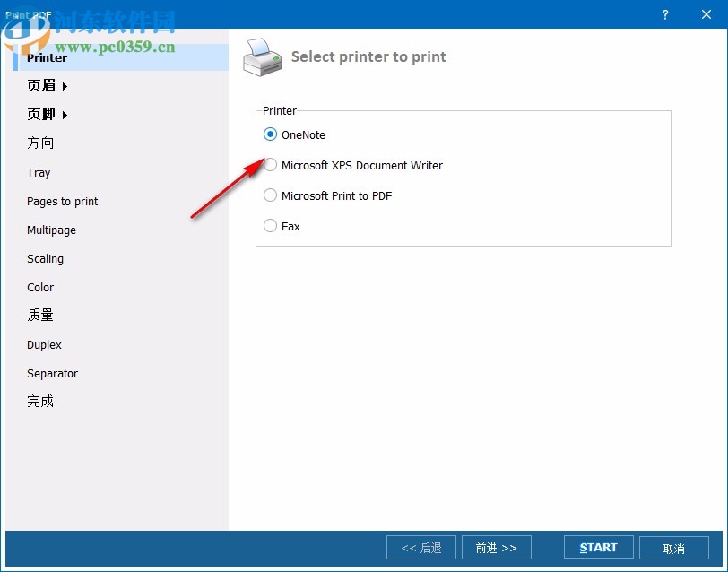Viewport: 728px width, 572px height.
Task: Open the Duplex settings step
Action: (44, 345)
